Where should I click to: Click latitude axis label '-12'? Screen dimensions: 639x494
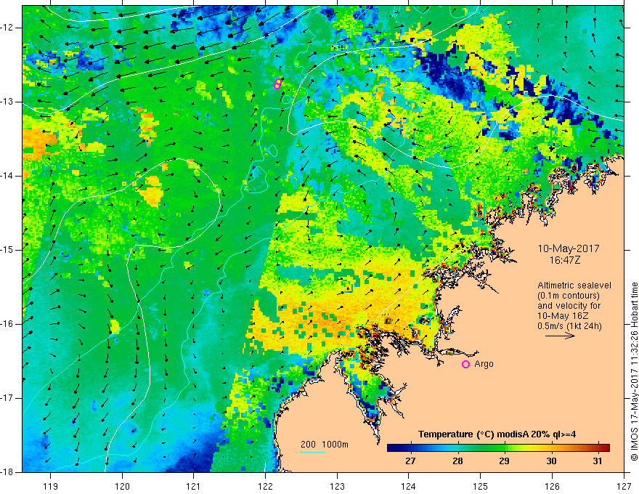8,28
